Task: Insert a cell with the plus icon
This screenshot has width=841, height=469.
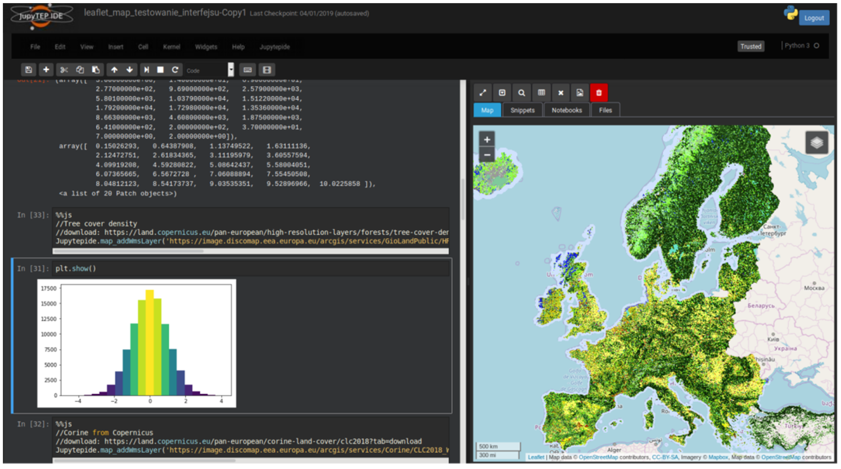Action: [x=46, y=70]
